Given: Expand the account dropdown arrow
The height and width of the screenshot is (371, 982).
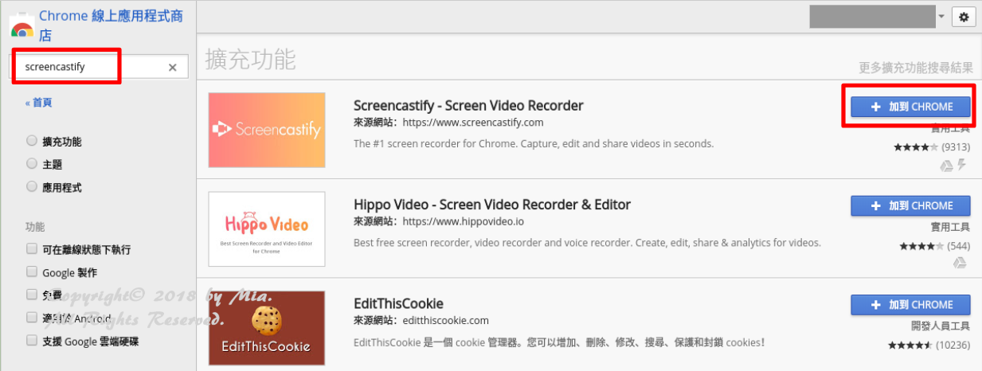Looking at the screenshot, I should coord(941,17).
